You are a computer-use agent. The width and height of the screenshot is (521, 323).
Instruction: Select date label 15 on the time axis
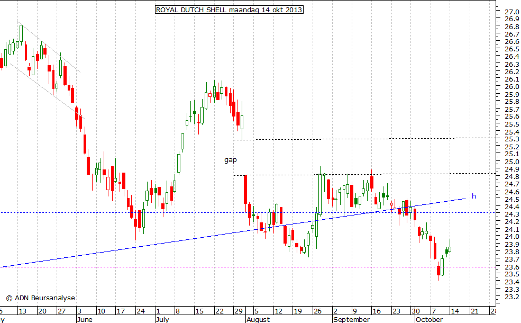199,311
